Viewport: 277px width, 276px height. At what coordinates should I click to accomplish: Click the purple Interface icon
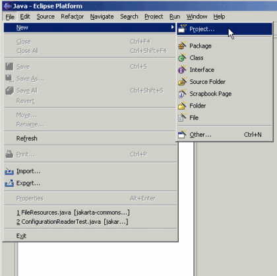pos(182,69)
